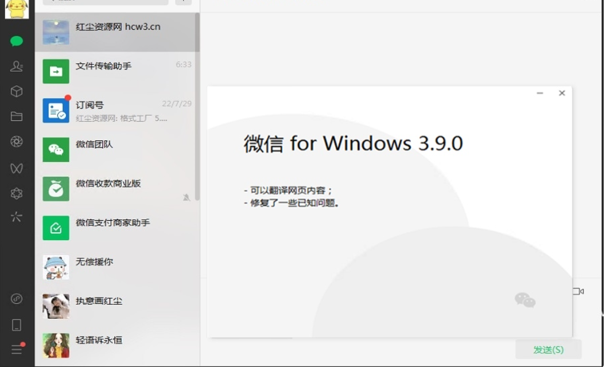This screenshot has width=606, height=367.
Task: Open Favorites cube icon in sidebar
Action: coord(17,92)
